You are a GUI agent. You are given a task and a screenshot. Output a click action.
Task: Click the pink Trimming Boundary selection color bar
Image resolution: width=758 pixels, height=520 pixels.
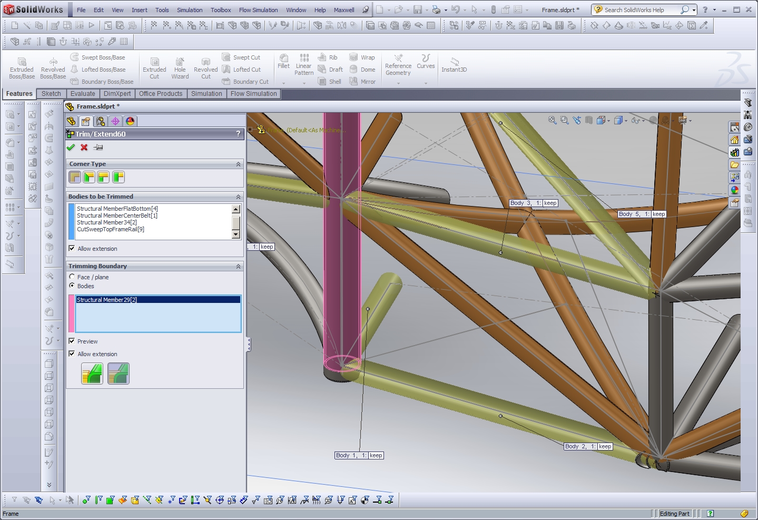pyautogui.click(x=71, y=313)
